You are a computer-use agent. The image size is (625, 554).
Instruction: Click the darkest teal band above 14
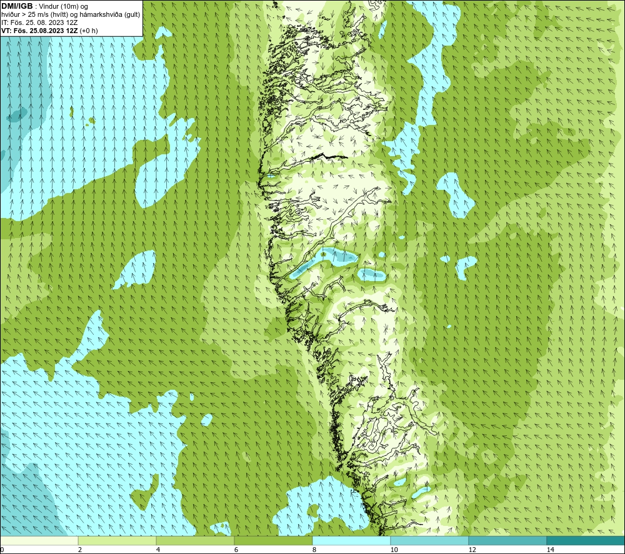coord(586,540)
